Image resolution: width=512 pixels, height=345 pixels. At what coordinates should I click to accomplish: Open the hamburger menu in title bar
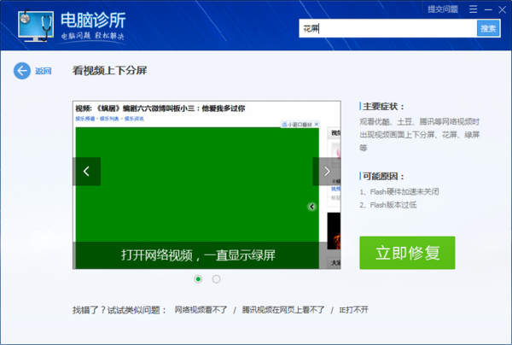click(x=473, y=9)
